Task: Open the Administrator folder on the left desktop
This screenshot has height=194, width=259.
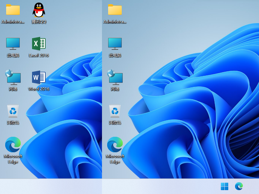Action: pyautogui.click(x=13, y=10)
